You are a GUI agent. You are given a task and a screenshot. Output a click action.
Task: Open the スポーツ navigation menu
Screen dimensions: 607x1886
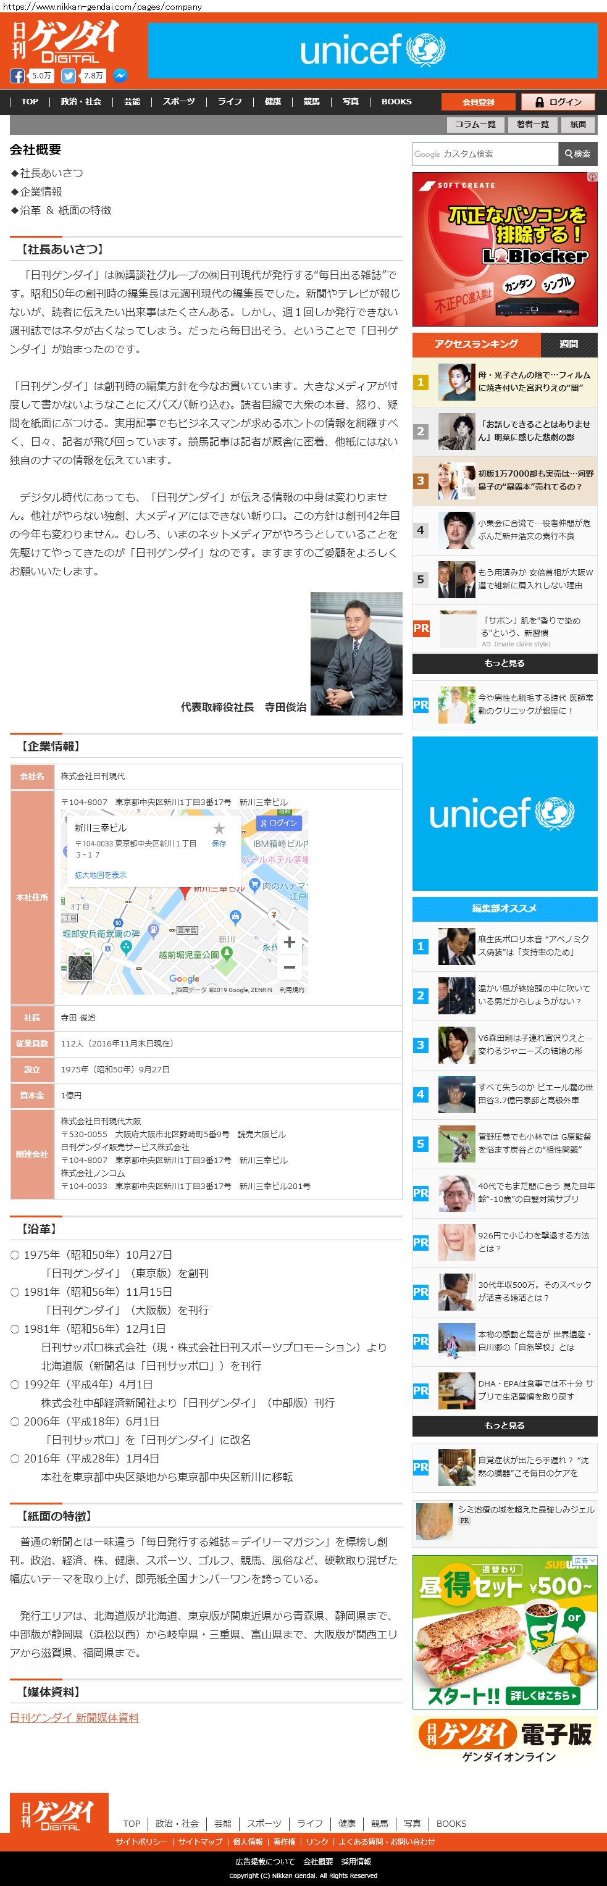178,102
